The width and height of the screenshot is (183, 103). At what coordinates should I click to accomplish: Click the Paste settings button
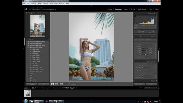coord(44,84)
